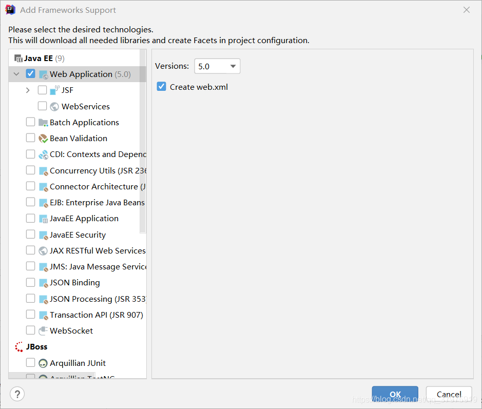Check the JAX RESTful Web Services checkbox
Viewport: 482px width, 409px height.
(30, 250)
